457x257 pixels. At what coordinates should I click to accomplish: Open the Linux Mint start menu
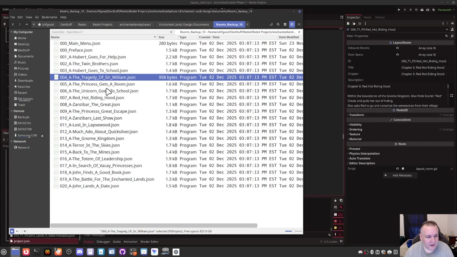point(4,252)
